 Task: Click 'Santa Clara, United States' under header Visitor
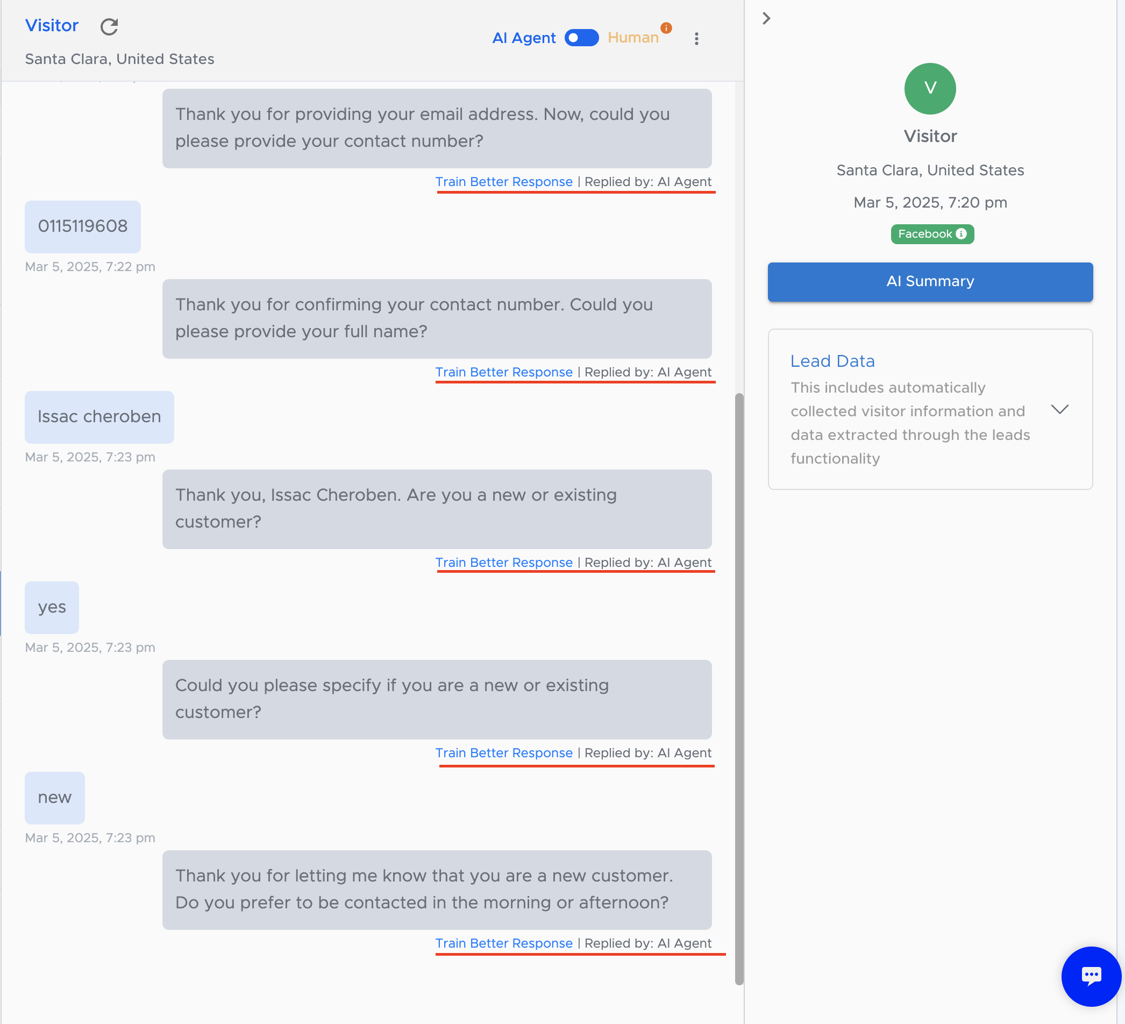119,59
